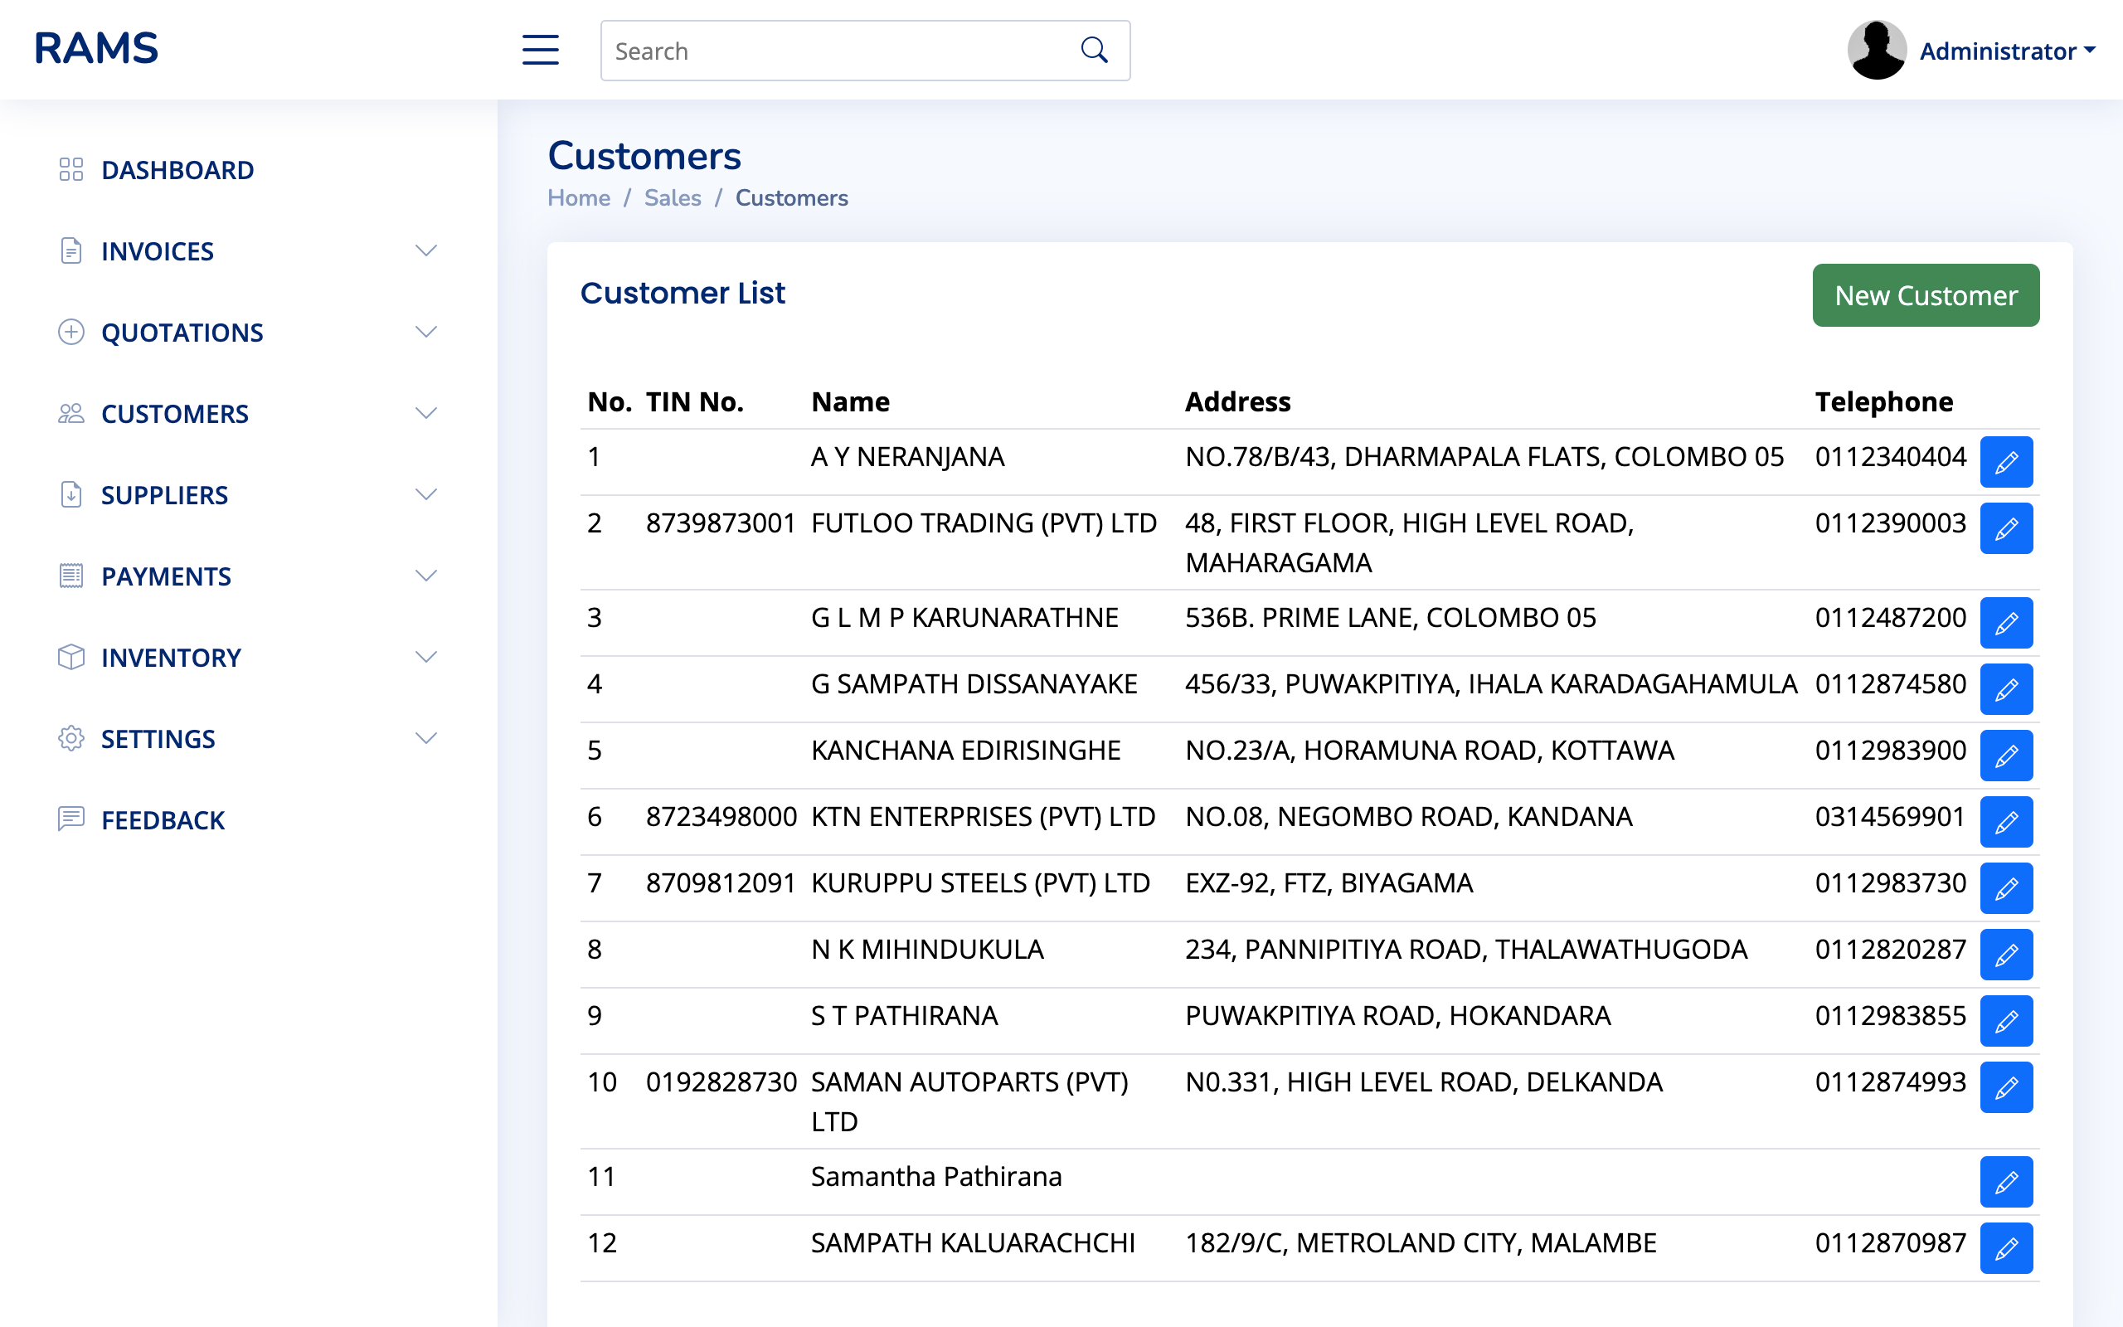Click the Administrator profile avatar
Viewport: 2123px width, 1327px height.
tap(1876, 50)
